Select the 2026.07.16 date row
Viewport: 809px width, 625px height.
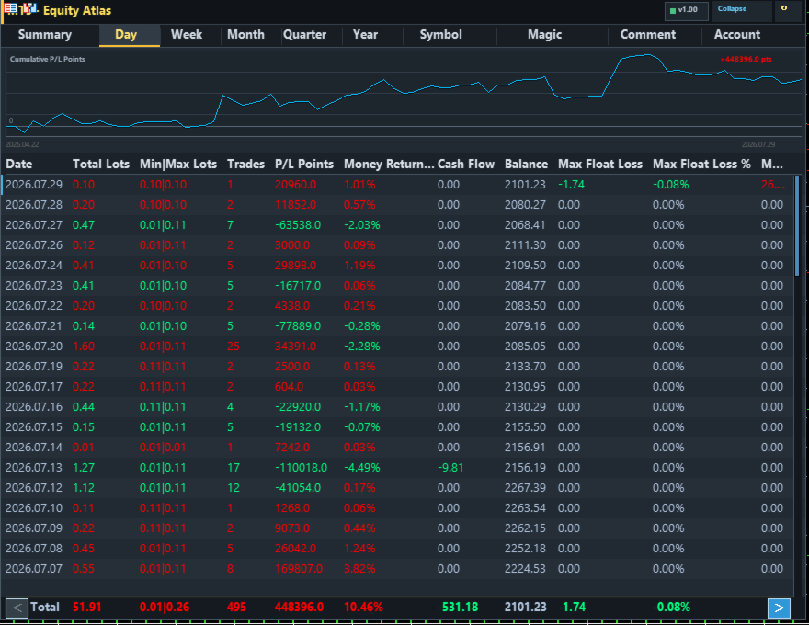pyautogui.click(x=397, y=407)
